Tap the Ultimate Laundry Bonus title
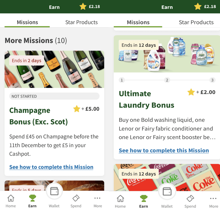This screenshot has width=220, height=212. 146,99
